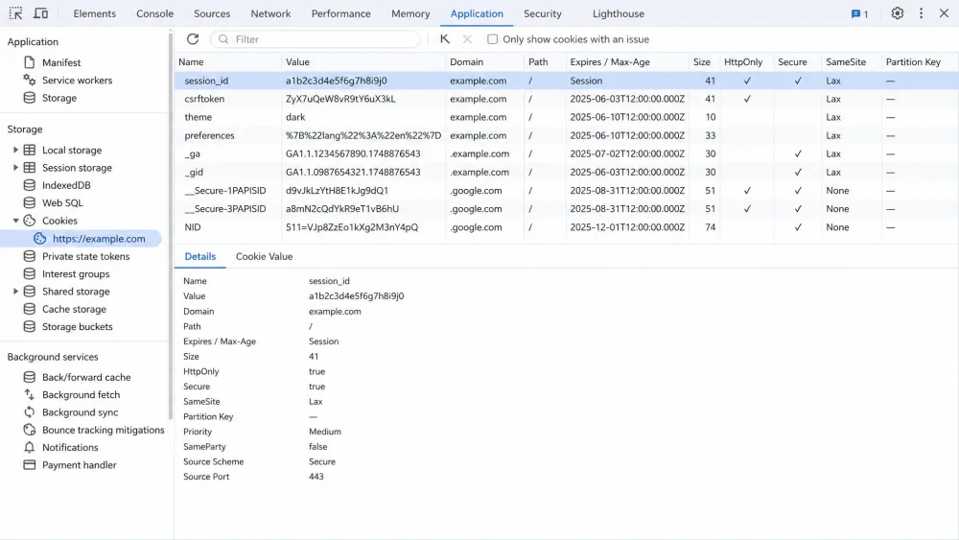Open the Back/forward cache icon
The image size is (959, 540).
(x=30, y=377)
